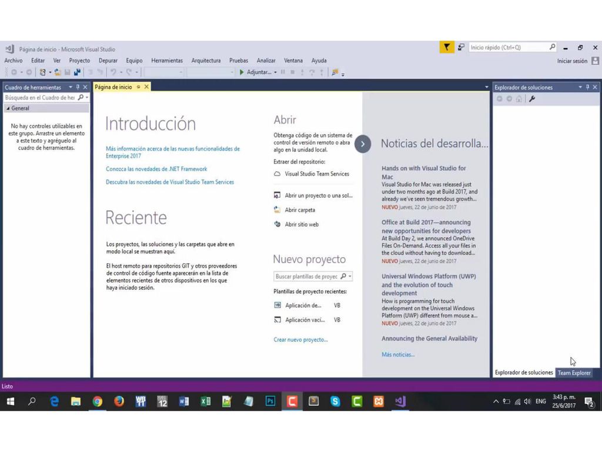The width and height of the screenshot is (602, 452).
Task: Click the Crear nuevo proyecto... link
Action: click(300, 340)
